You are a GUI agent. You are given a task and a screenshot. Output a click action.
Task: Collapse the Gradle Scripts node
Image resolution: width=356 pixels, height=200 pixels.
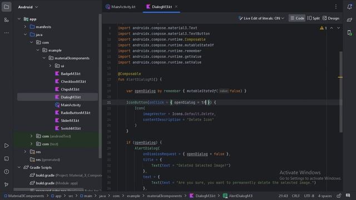click(x=19, y=167)
